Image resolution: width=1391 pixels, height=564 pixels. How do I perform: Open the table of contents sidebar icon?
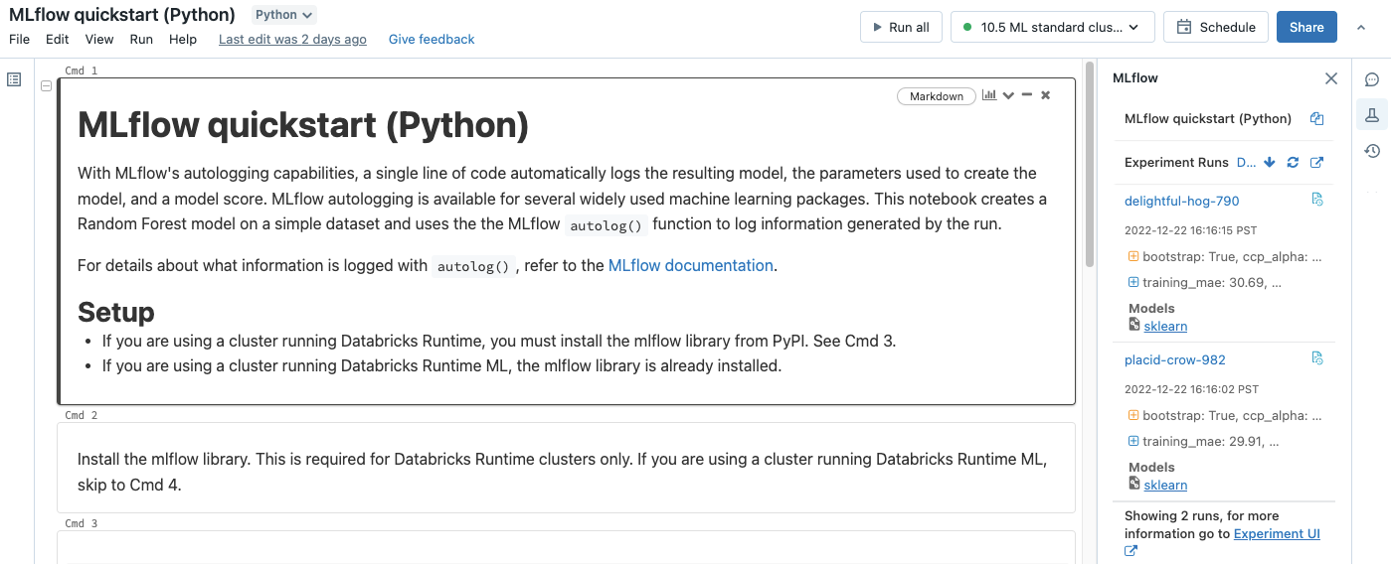pos(14,79)
